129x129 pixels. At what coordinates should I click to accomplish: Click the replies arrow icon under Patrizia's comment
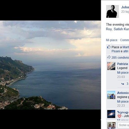coord(123,84)
